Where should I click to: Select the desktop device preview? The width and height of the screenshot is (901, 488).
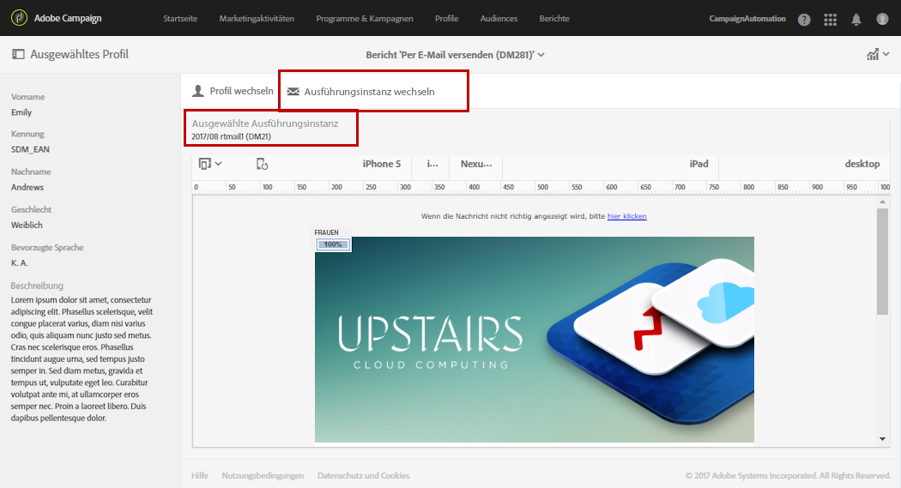pos(862,164)
